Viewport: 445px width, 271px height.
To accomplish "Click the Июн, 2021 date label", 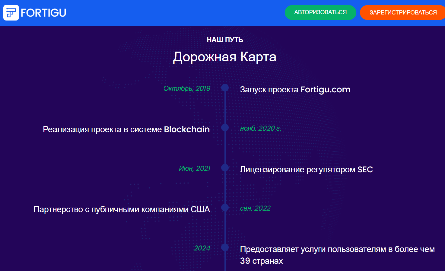I will [x=195, y=168].
